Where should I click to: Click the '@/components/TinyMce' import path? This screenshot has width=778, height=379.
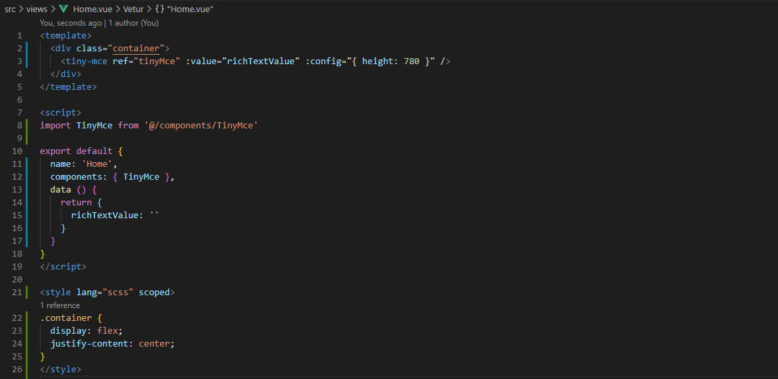coord(201,126)
